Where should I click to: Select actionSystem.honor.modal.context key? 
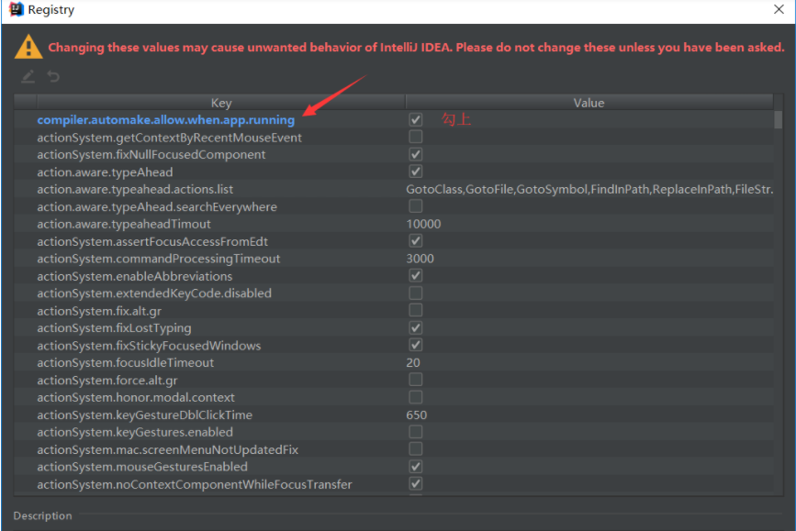tap(136, 398)
